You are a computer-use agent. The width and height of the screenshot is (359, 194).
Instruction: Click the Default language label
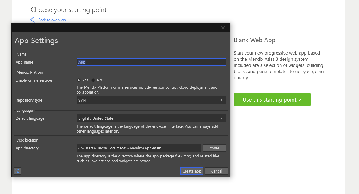pos(30,118)
